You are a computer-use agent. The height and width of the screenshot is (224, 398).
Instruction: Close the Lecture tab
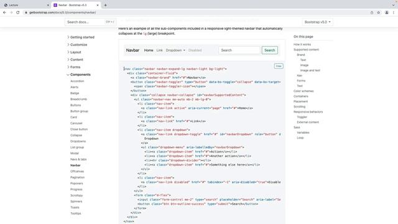pyautogui.click(x=48, y=5)
